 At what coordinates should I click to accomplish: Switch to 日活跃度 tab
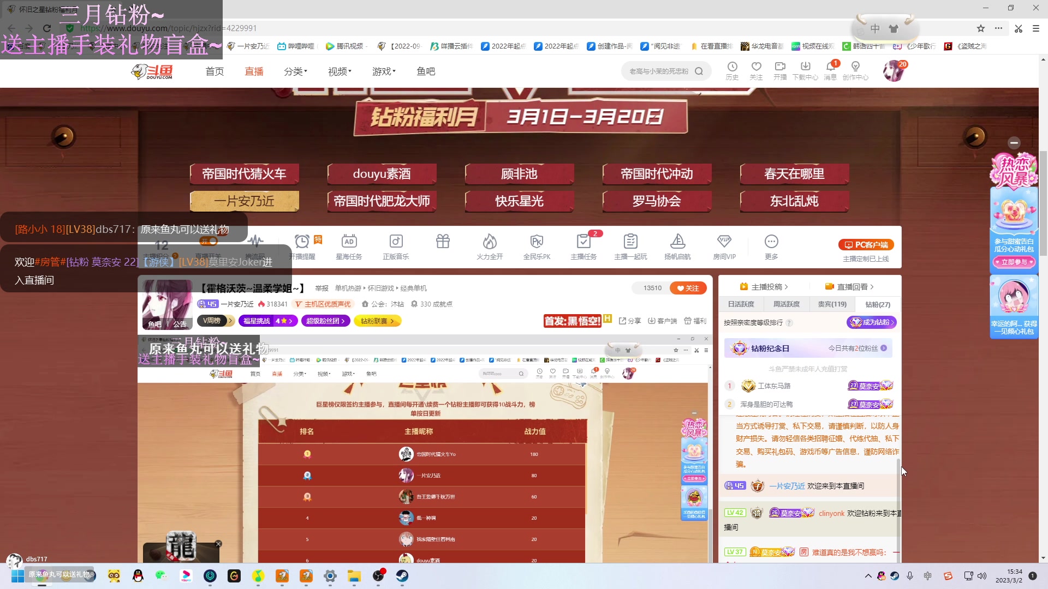[741, 304]
